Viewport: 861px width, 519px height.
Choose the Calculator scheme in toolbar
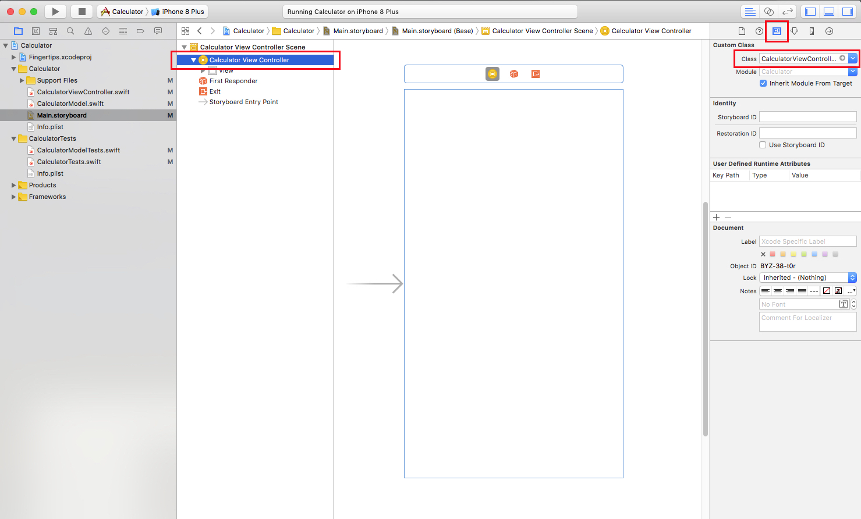pos(122,12)
